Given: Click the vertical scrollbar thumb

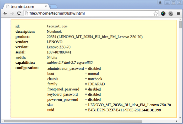Looking at the screenshot, I should click(x=180, y=25).
